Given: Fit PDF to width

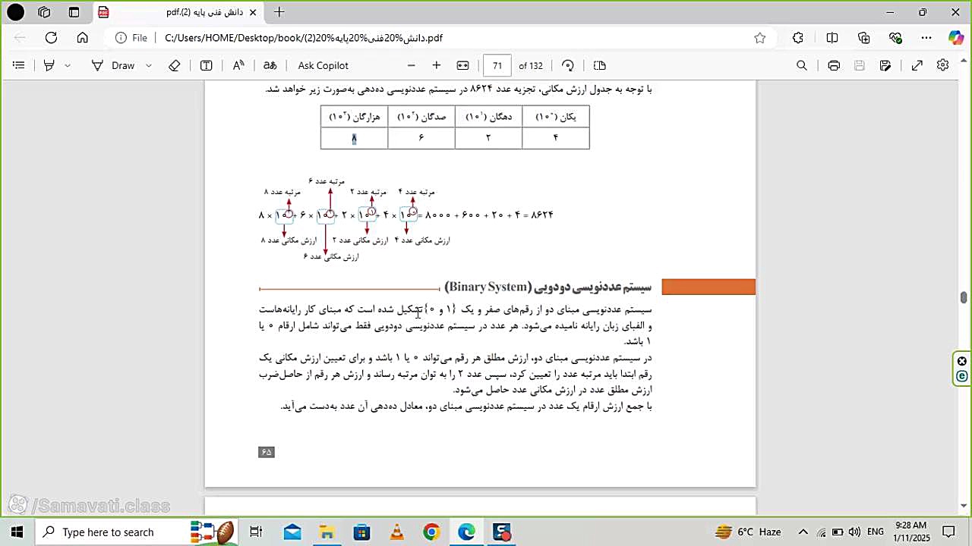Looking at the screenshot, I should click(x=462, y=65).
